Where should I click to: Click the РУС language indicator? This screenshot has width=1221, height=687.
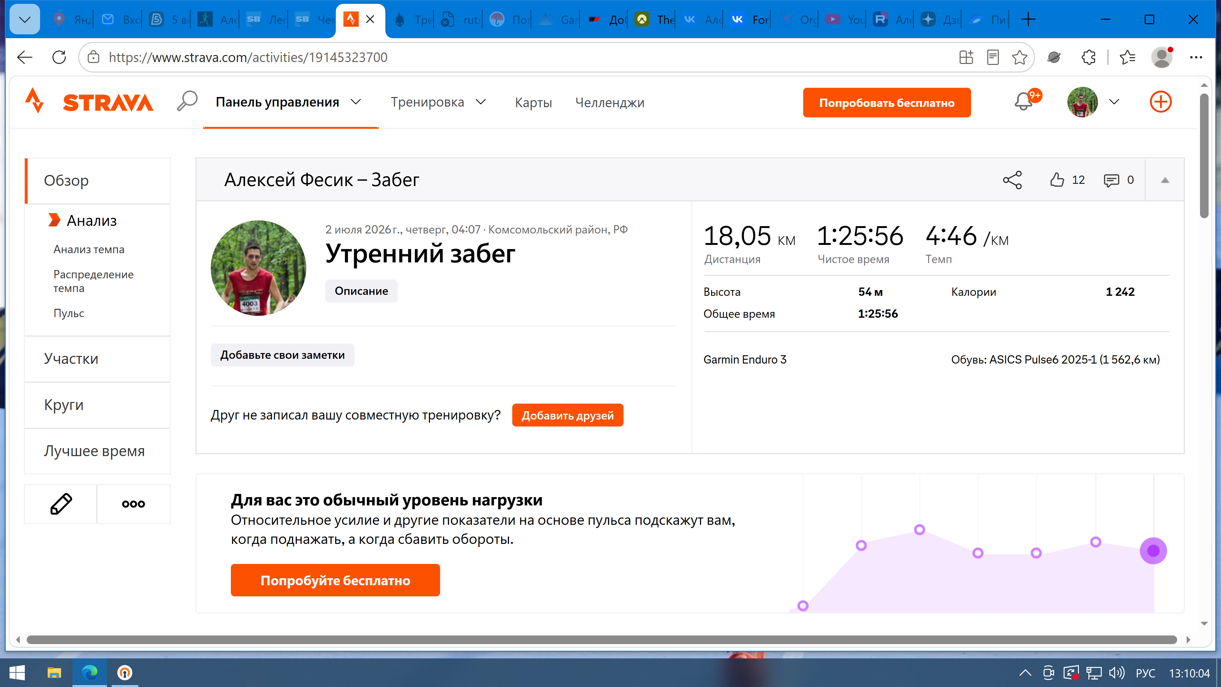[1145, 673]
